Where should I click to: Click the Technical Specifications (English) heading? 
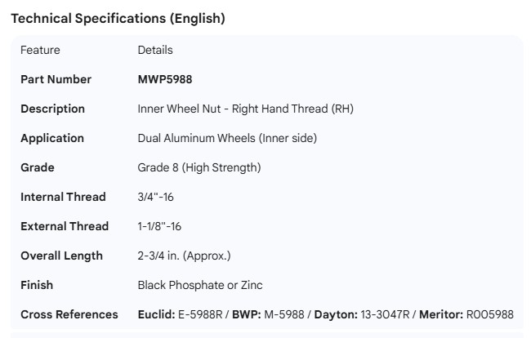pyautogui.click(x=118, y=18)
